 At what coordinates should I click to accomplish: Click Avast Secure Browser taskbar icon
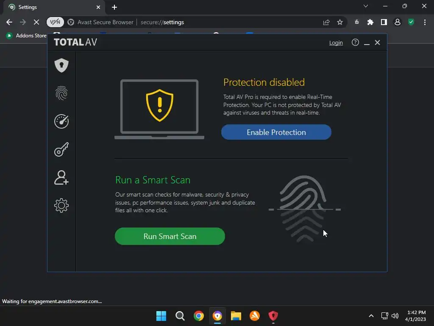pyautogui.click(x=217, y=316)
